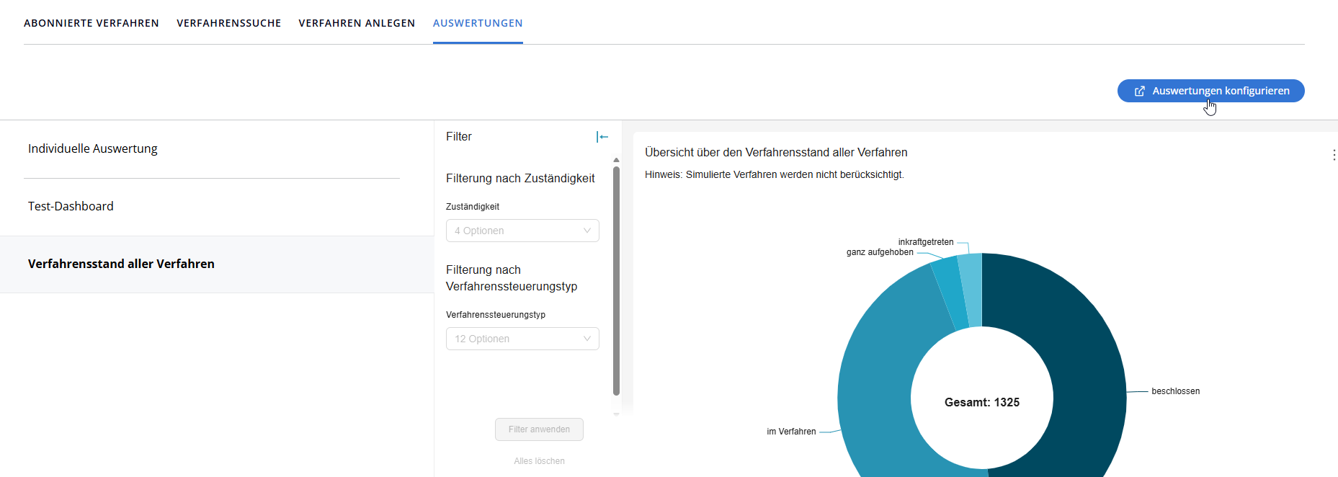Go to the Verfahren anlegen tab
The height and width of the screenshot is (477, 1338).
[x=357, y=23]
